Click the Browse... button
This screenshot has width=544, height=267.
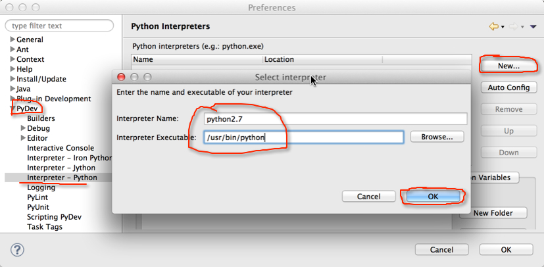click(x=437, y=137)
